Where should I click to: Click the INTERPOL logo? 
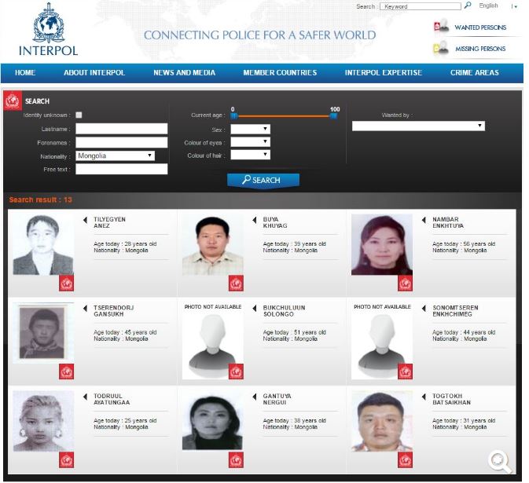pos(49,29)
